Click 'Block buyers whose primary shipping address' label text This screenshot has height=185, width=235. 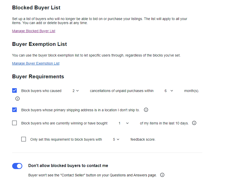pos(80,110)
